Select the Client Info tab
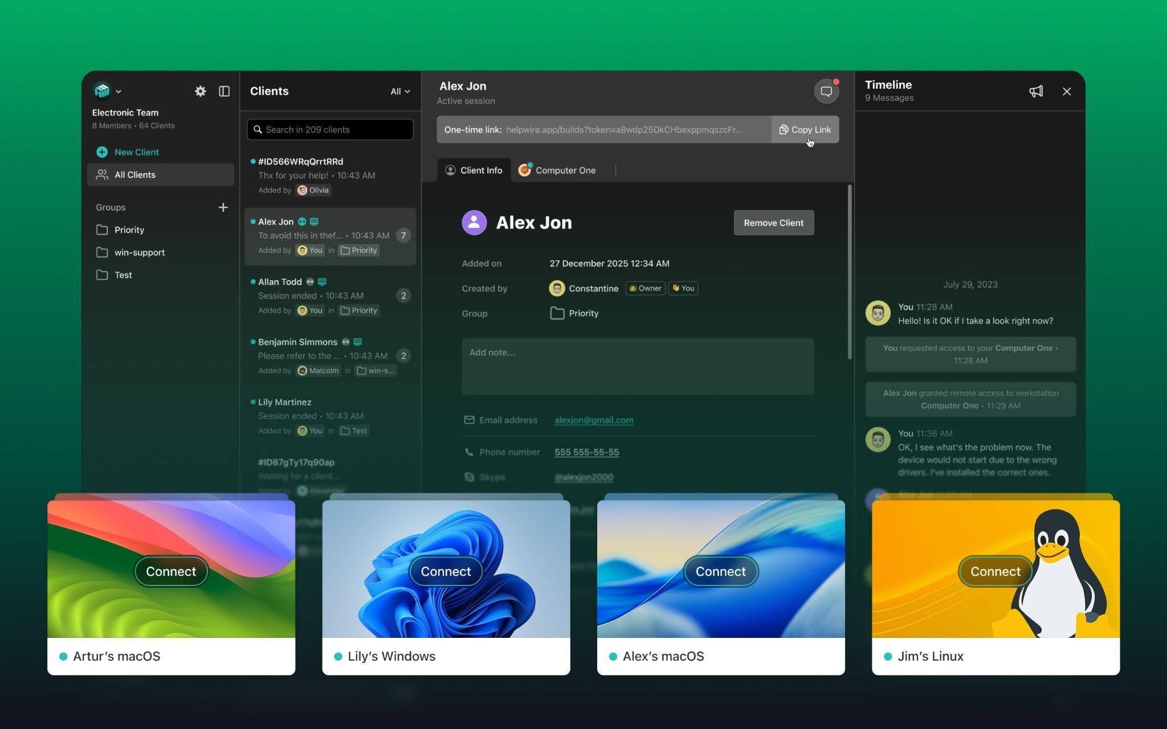Image resolution: width=1167 pixels, height=729 pixels. 474,170
